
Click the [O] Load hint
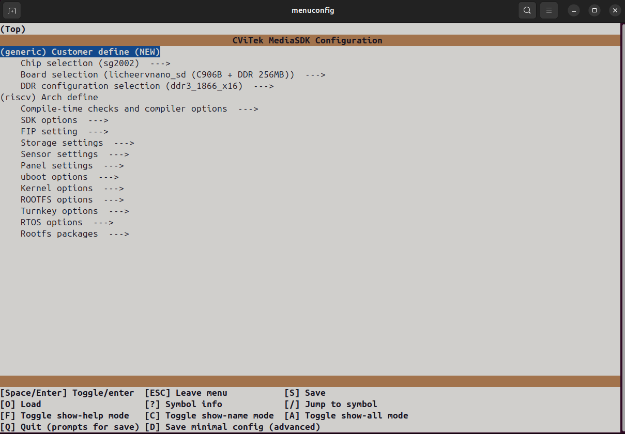tap(21, 404)
